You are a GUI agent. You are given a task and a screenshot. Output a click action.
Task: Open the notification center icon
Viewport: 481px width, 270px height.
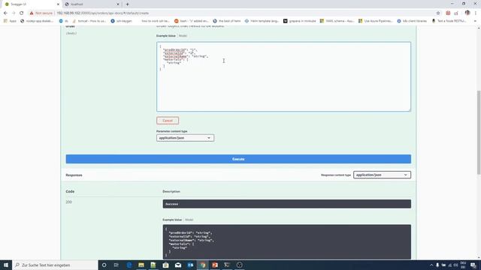[473, 265]
